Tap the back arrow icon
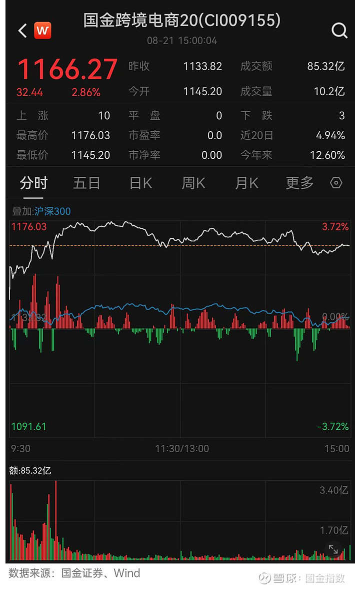Screen dimensions: 355x589 tap(22, 31)
